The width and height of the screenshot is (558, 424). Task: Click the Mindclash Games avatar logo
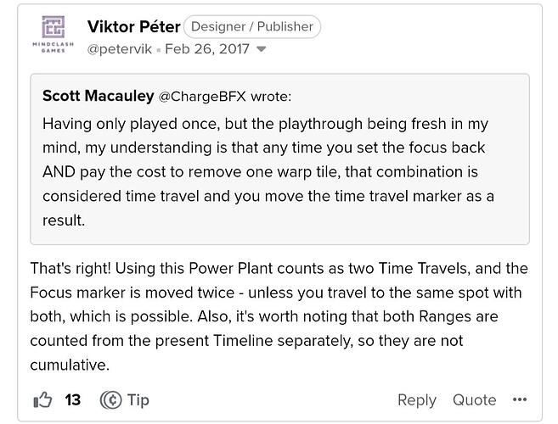pyautogui.click(x=53, y=34)
